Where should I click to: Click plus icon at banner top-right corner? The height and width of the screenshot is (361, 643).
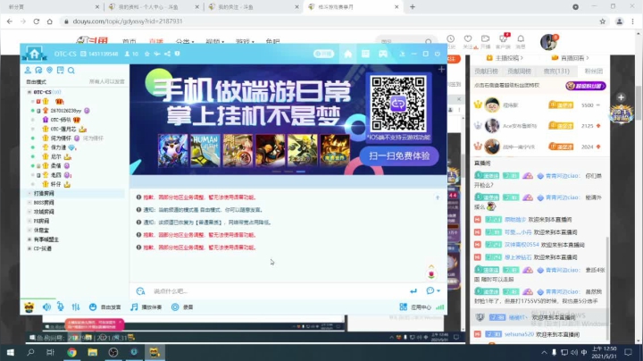pos(441,70)
